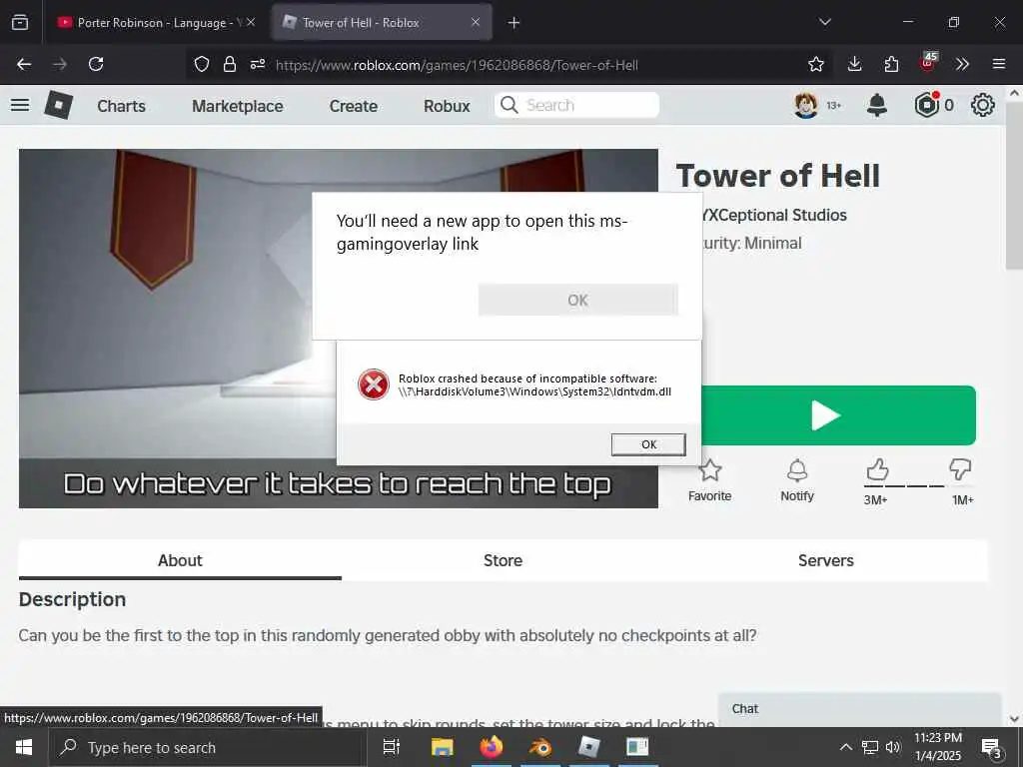Bookmark this page with the star

816,64
